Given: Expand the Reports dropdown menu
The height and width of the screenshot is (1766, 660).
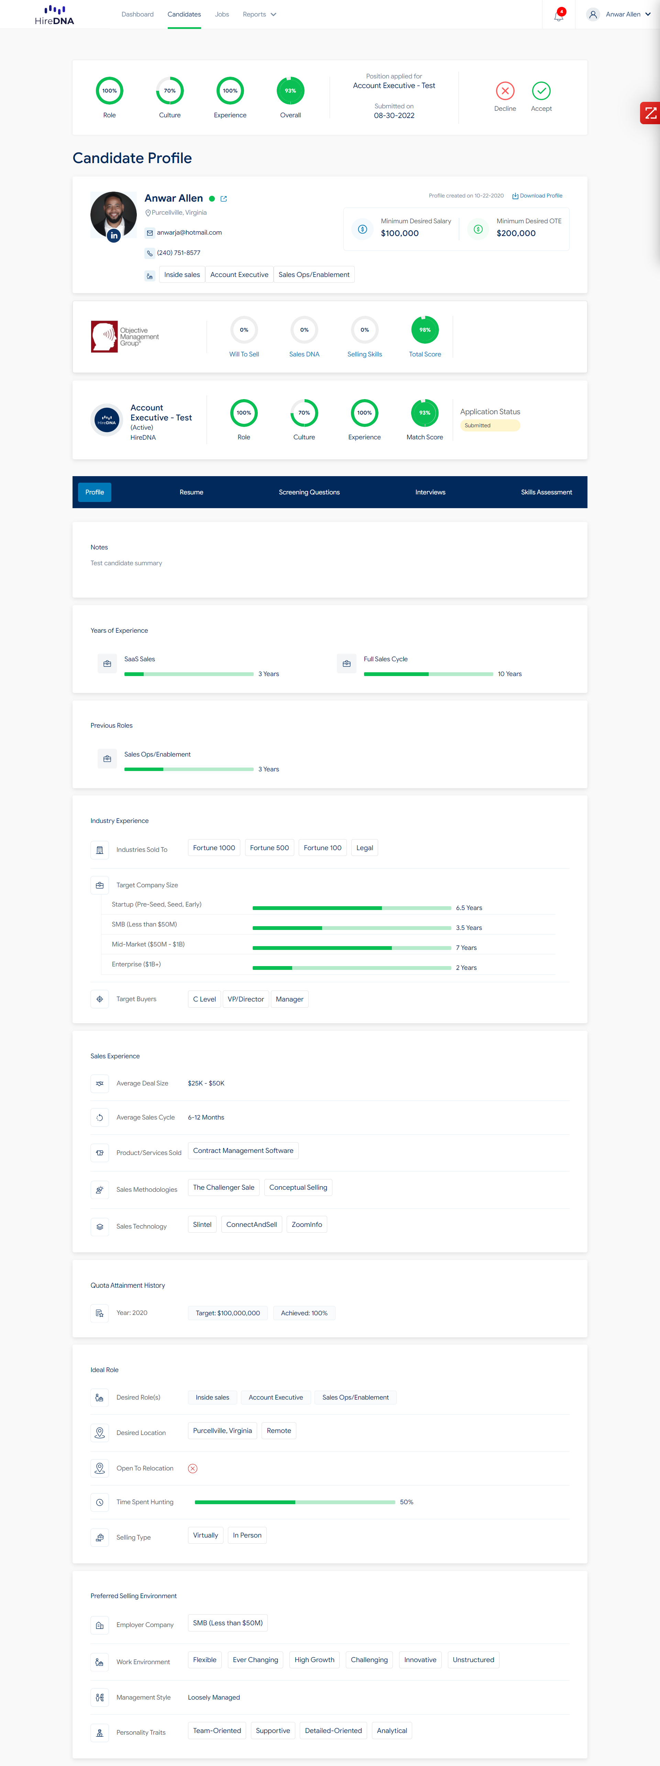Looking at the screenshot, I should pyautogui.click(x=260, y=14).
